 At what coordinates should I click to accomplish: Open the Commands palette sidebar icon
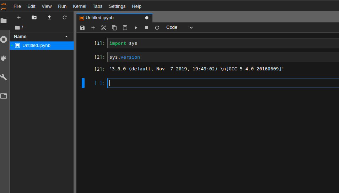point(4,58)
